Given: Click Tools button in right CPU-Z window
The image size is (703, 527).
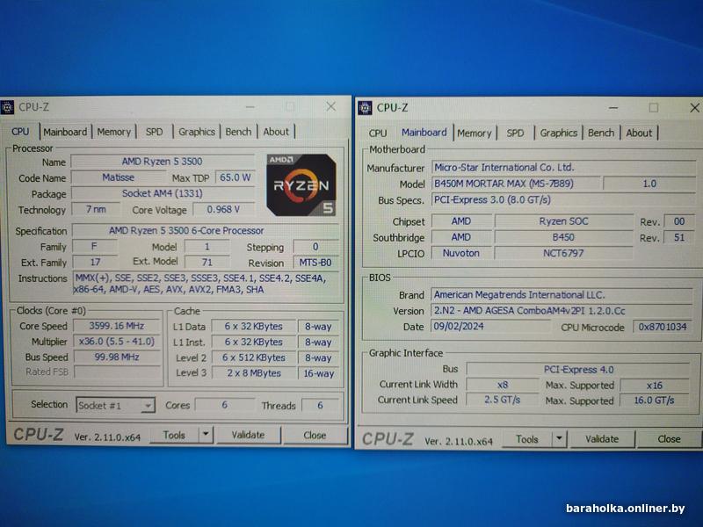Looking at the screenshot, I should (526, 439).
